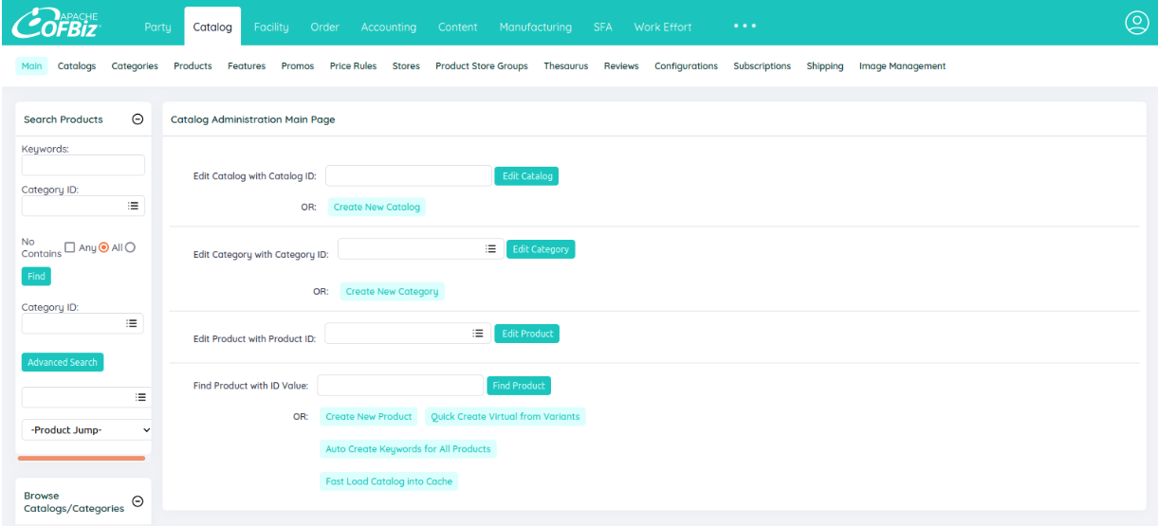This screenshot has height=526, width=1158.
Task: Click Fast Load Catalog into Cache
Action: pos(389,481)
